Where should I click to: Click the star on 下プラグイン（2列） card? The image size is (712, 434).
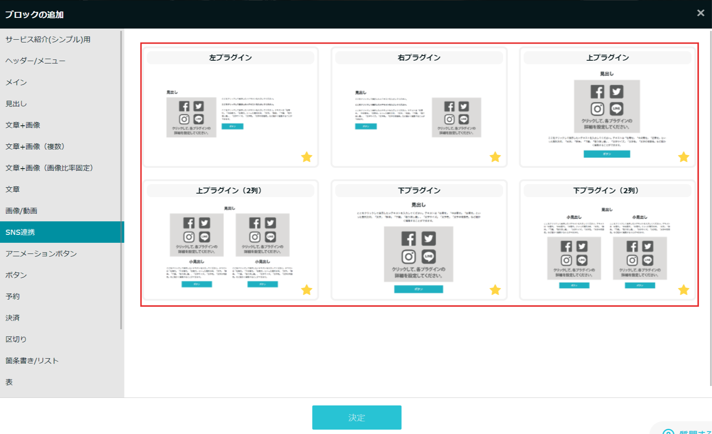coord(683,290)
